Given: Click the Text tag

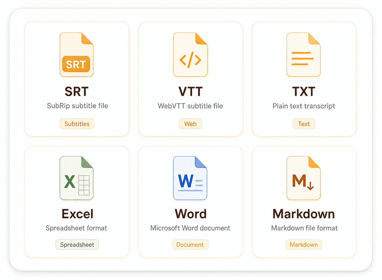Looking at the screenshot, I should [304, 124].
